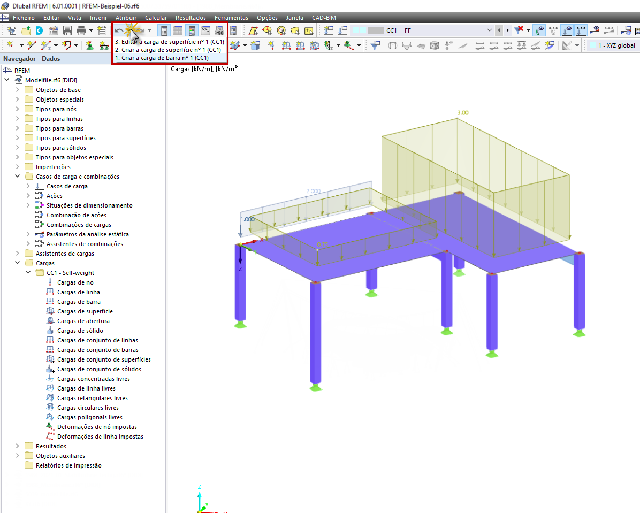Select Cargas de barra in the navigator
The height and width of the screenshot is (513, 640).
coord(79,302)
